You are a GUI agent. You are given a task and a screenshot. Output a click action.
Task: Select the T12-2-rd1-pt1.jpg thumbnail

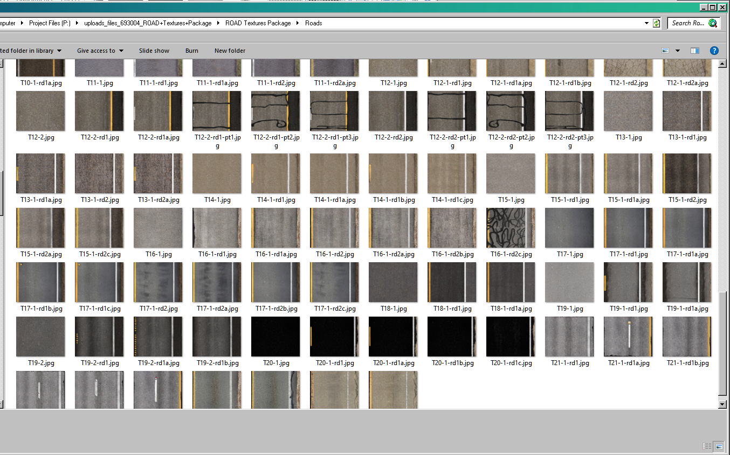[x=217, y=111]
